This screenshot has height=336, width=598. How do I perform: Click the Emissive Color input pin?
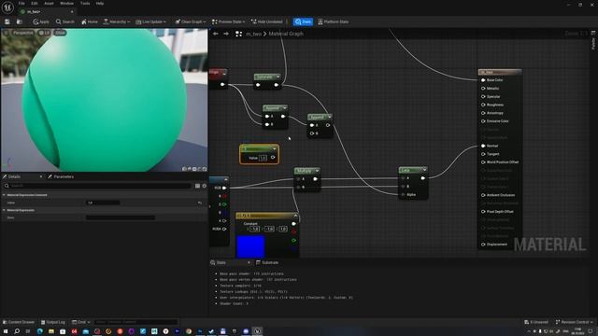click(x=483, y=121)
